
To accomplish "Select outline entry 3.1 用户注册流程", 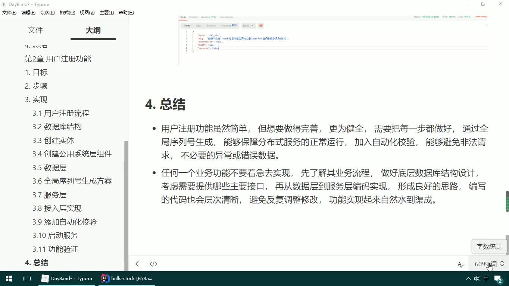I will pos(61,113).
